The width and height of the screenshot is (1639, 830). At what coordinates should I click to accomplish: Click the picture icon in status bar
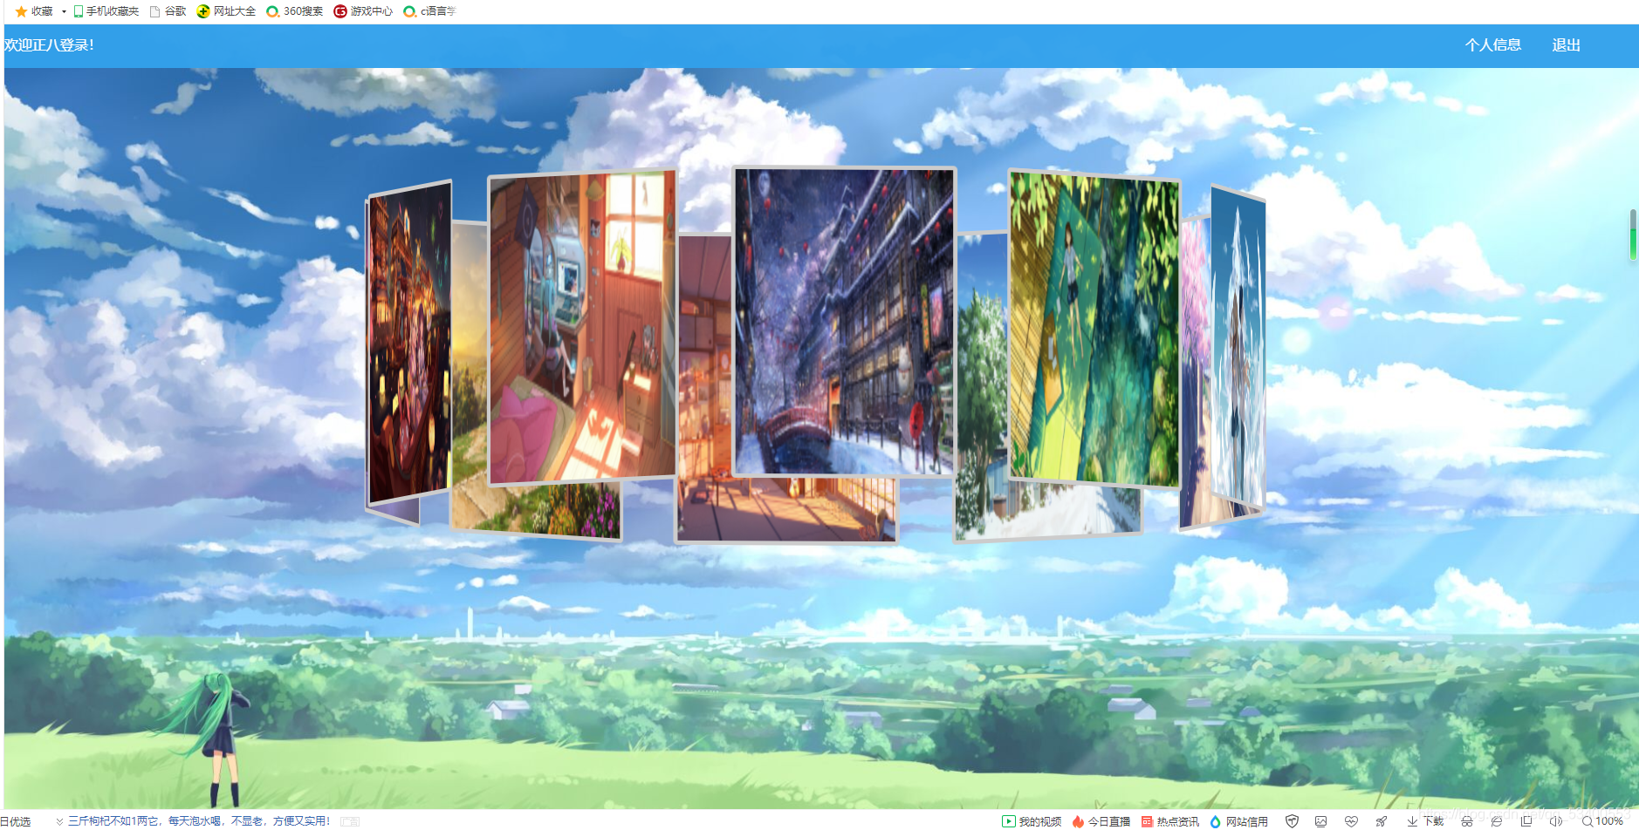[1321, 821]
